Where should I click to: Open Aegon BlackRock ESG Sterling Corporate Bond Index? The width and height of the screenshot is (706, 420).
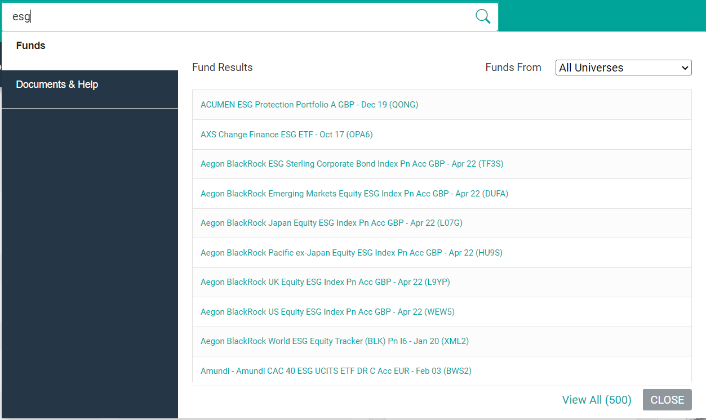click(352, 164)
